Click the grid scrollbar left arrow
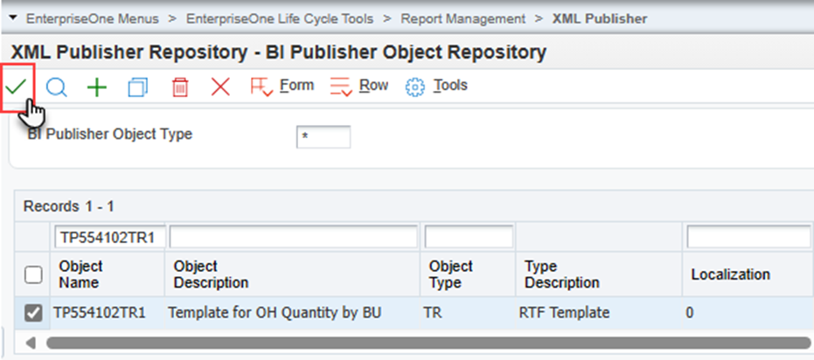Screen dimensions: 814x360 tap(31, 343)
